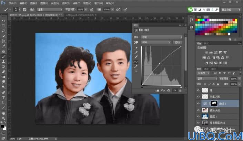
Task: Open the 文件(F) menu
Action: (x=12, y=3)
